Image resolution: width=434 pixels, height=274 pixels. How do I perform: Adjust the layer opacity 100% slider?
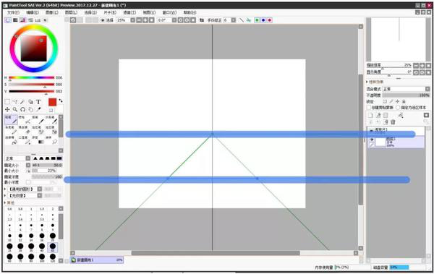[406, 95]
